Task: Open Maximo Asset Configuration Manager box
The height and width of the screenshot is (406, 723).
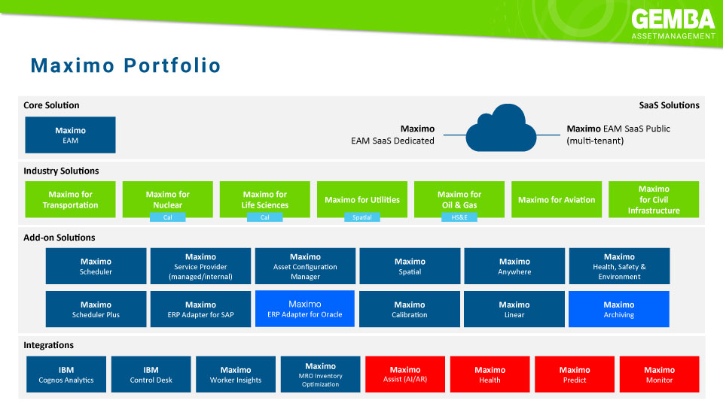Action: click(x=305, y=266)
